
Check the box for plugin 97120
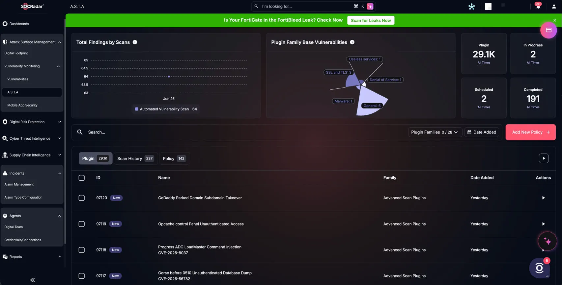pyautogui.click(x=82, y=198)
